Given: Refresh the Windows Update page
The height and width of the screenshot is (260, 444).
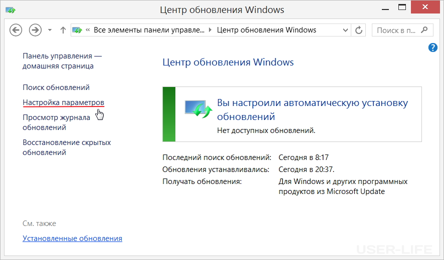Looking at the screenshot, I should (359, 30).
